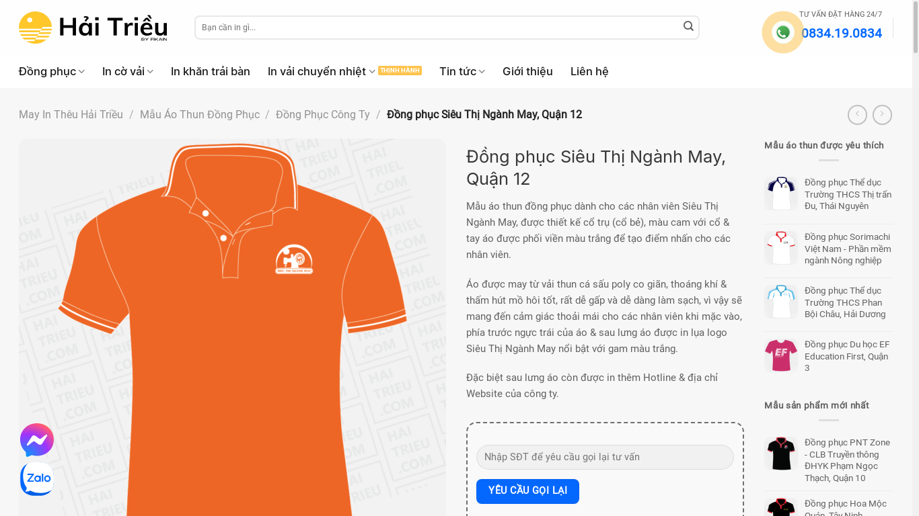Click 'Mẫu sản phẩm mới nhất' heading

point(817,406)
